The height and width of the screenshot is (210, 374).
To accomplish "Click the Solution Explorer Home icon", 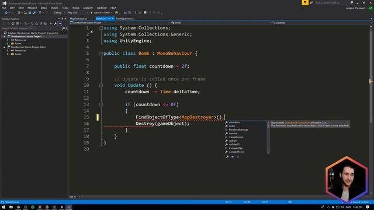I will point(13,23).
